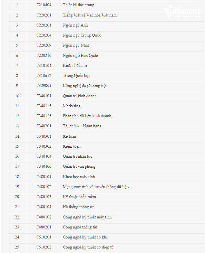Click "Công nghệ đa phương tiện" text

[85, 86]
